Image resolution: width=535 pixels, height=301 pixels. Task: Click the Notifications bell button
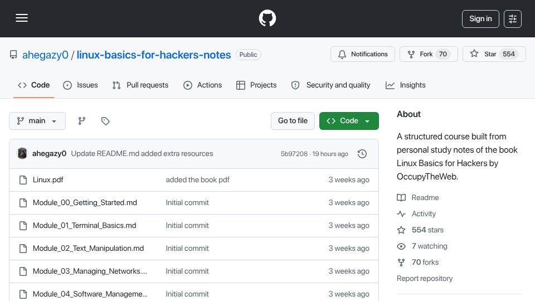point(363,54)
